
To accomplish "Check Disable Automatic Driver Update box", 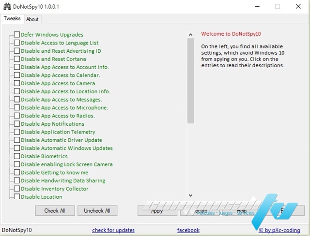I will coord(17,140).
